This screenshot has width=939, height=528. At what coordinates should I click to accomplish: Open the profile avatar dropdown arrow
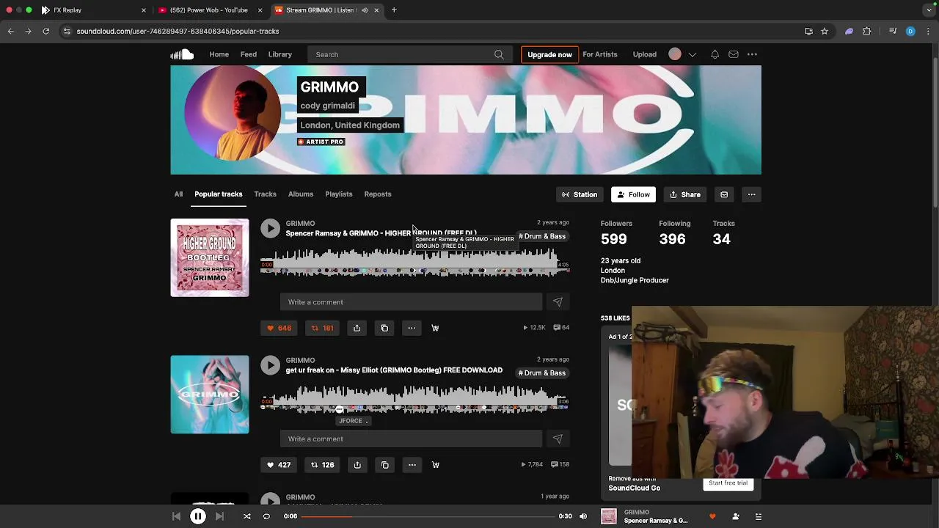click(692, 54)
